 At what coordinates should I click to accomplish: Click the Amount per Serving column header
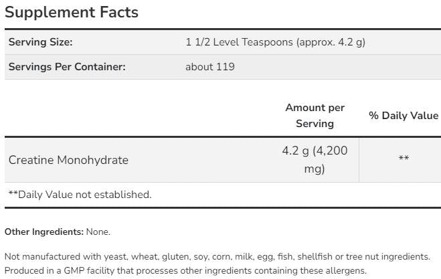coord(315,115)
